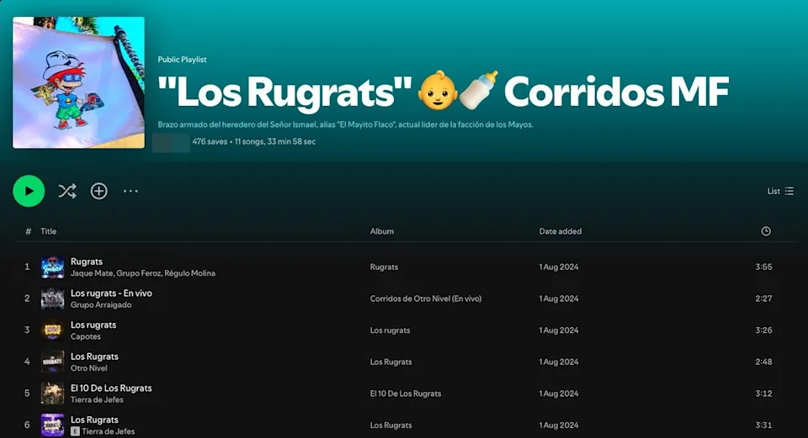
Task: Click track number 5 in the list
Action: click(27, 393)
